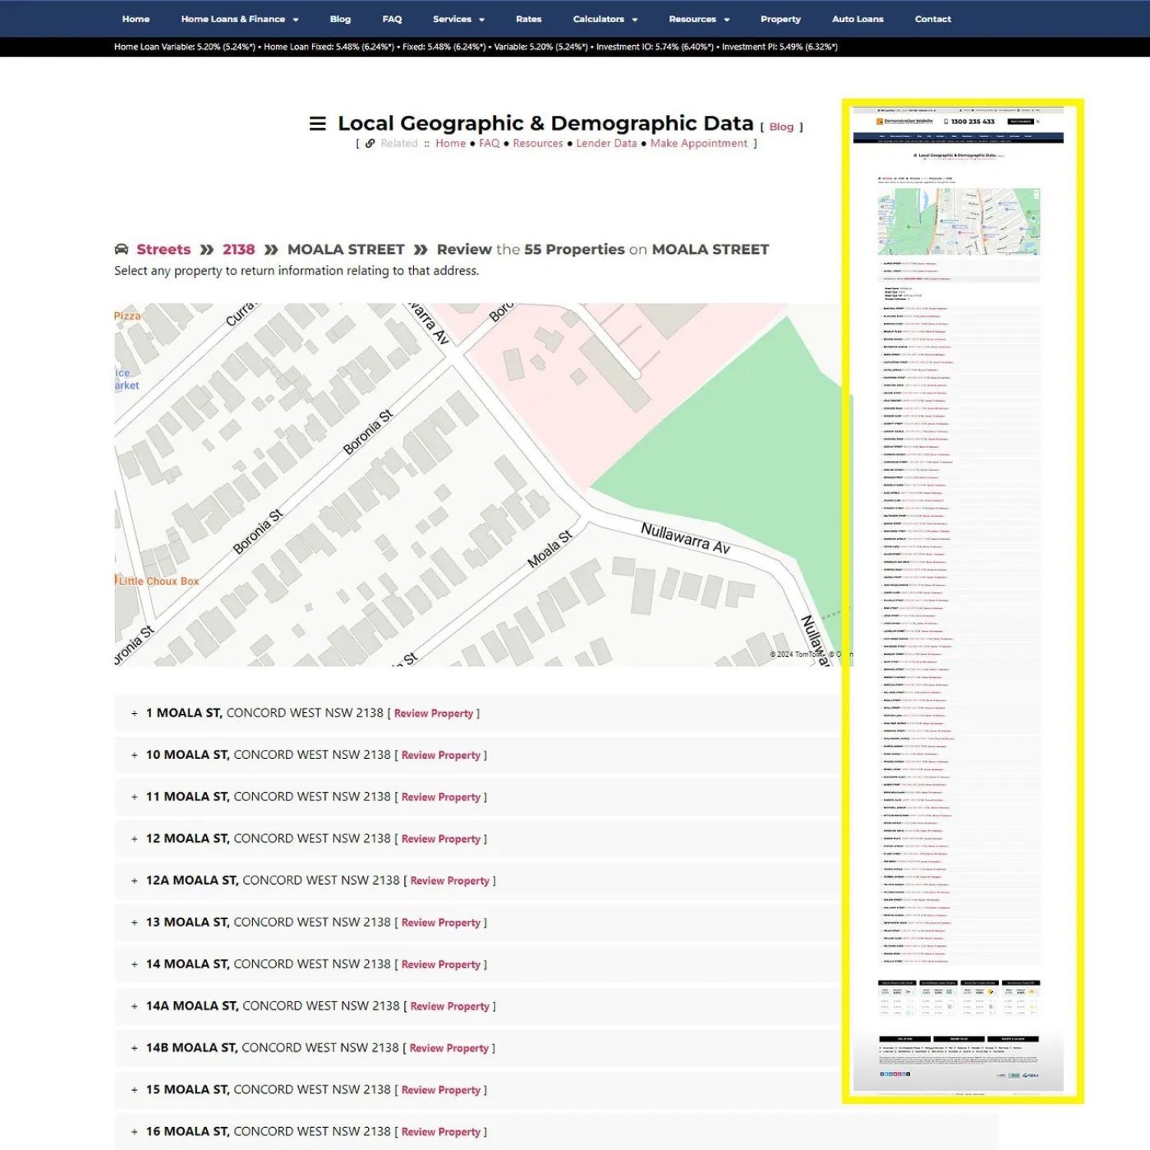Image resolution: width=1150 pixels, height=1150 pixels.
Task: Expand the 14B MOALA ST row
Action: pyautogui.click(x=134, y=1048)
